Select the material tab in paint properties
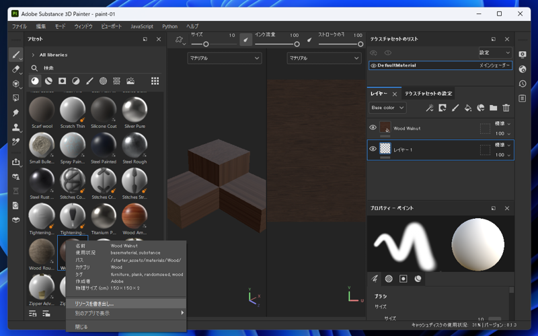The height and width of the screenshot is (336, 538). [x=418, y=279]
